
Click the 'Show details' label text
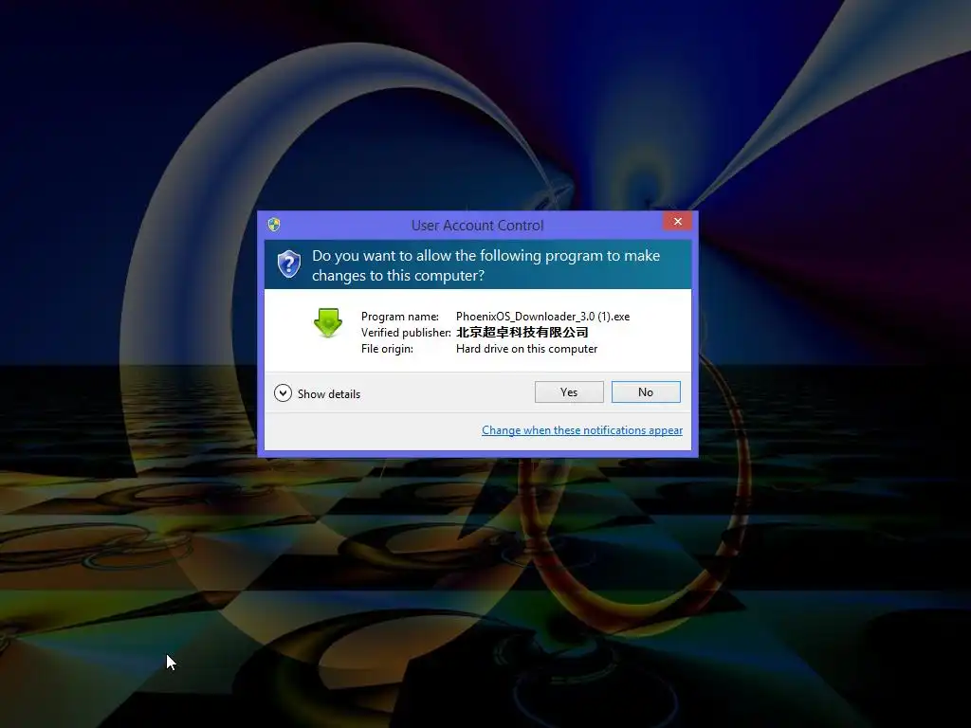329,393
